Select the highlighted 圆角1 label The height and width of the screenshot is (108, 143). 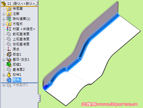[x=17, y=80]
